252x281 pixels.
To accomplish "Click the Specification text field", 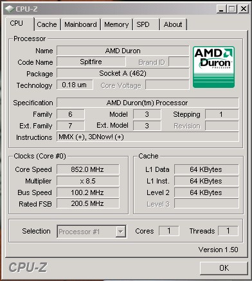I will click(147, 103).
